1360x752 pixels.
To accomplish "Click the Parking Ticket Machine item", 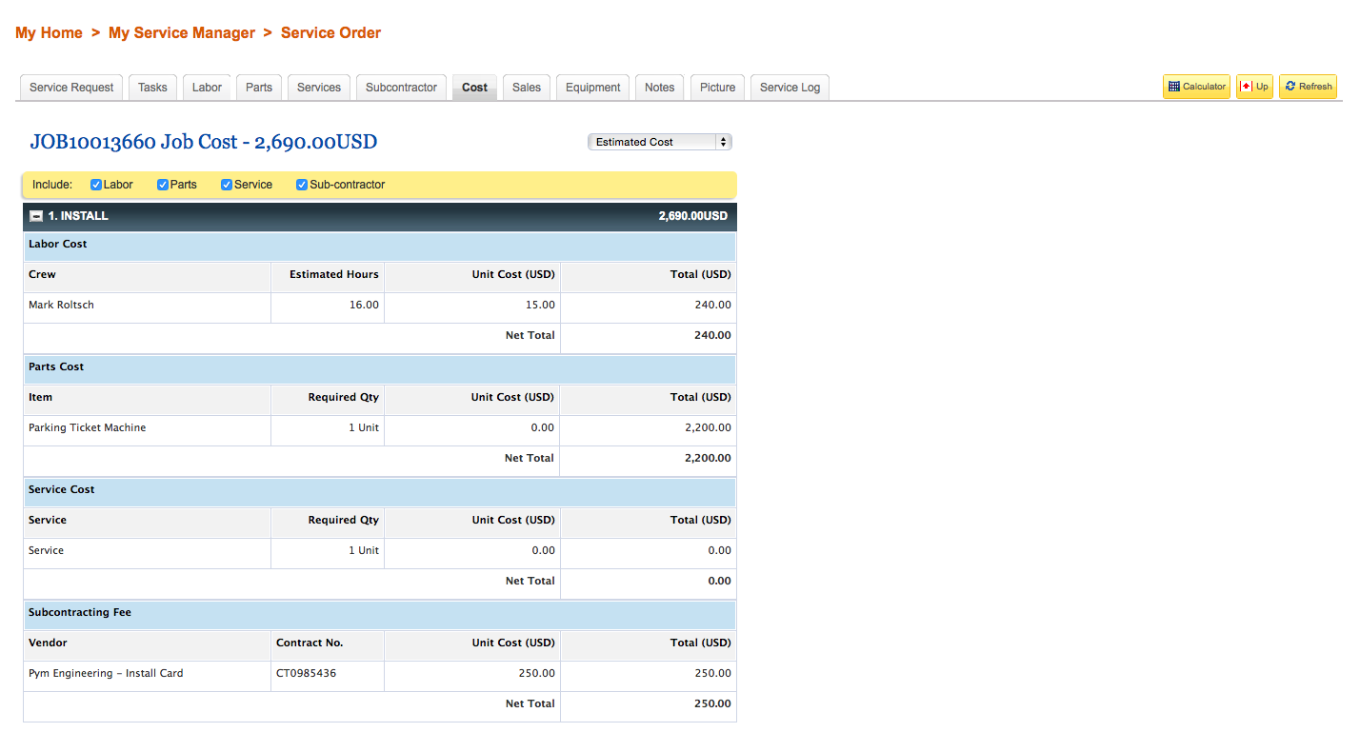I will tap(87, 427).
